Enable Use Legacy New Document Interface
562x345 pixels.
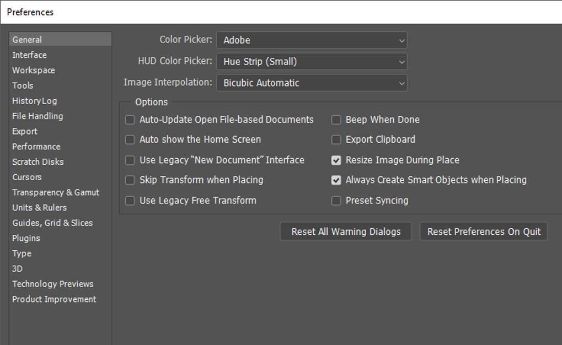pyautogui.click(x=130, y=160)
